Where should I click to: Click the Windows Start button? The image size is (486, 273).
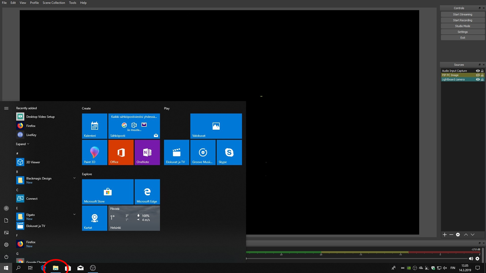6,268
